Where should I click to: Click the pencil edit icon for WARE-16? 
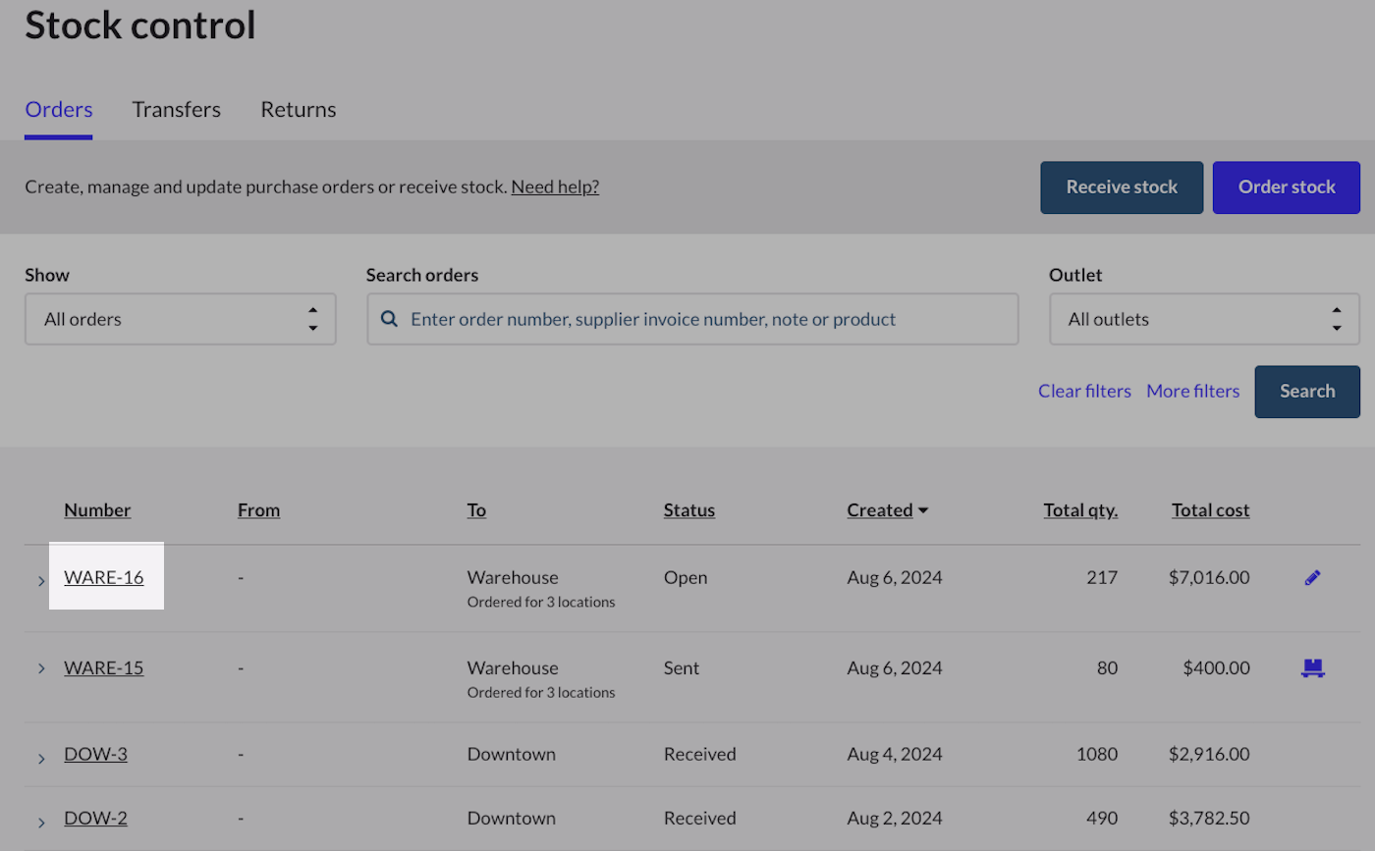tap(1312, 578)
